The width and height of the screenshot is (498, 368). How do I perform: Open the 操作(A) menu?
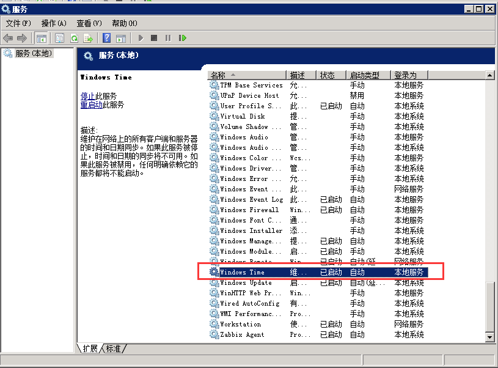pos(54,23)
